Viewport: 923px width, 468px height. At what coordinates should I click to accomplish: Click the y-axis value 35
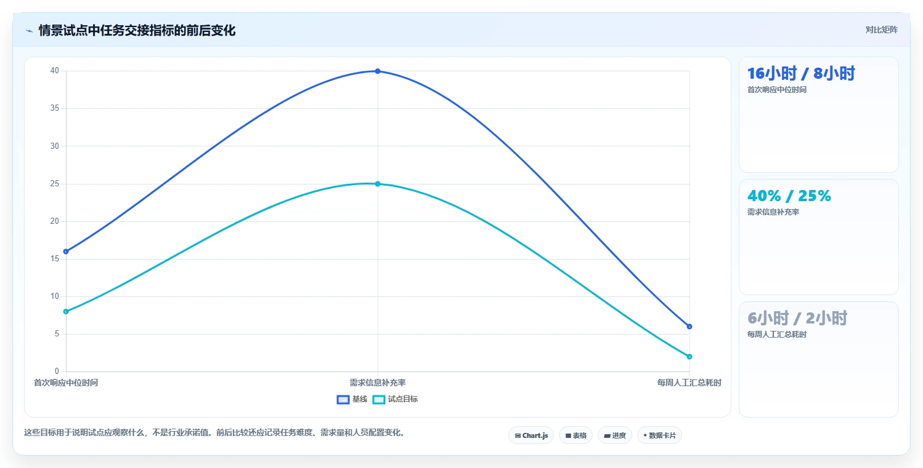55,108
